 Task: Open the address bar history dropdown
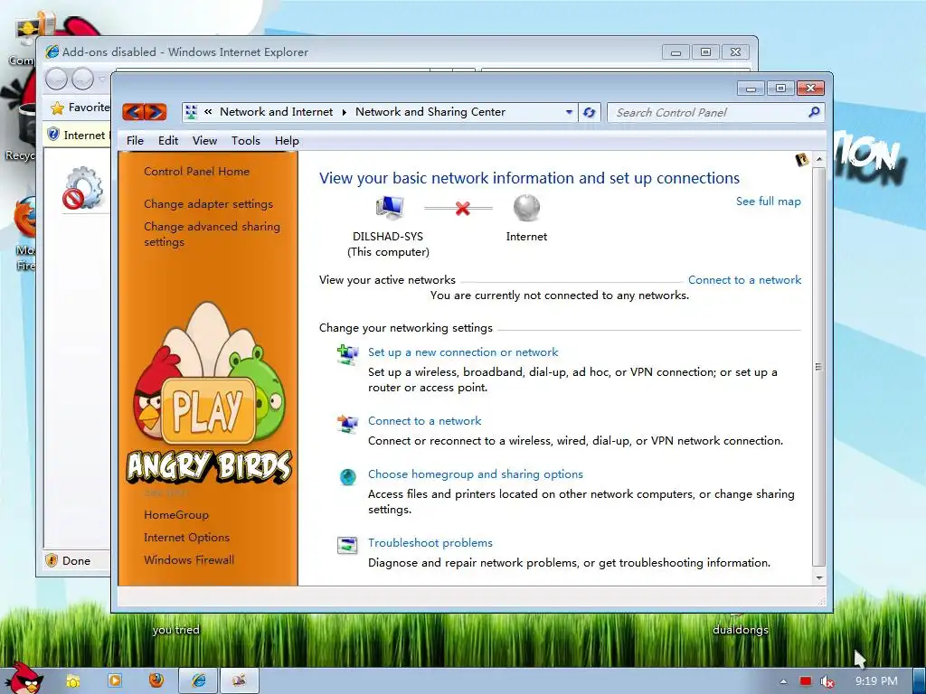pos(569,112)
